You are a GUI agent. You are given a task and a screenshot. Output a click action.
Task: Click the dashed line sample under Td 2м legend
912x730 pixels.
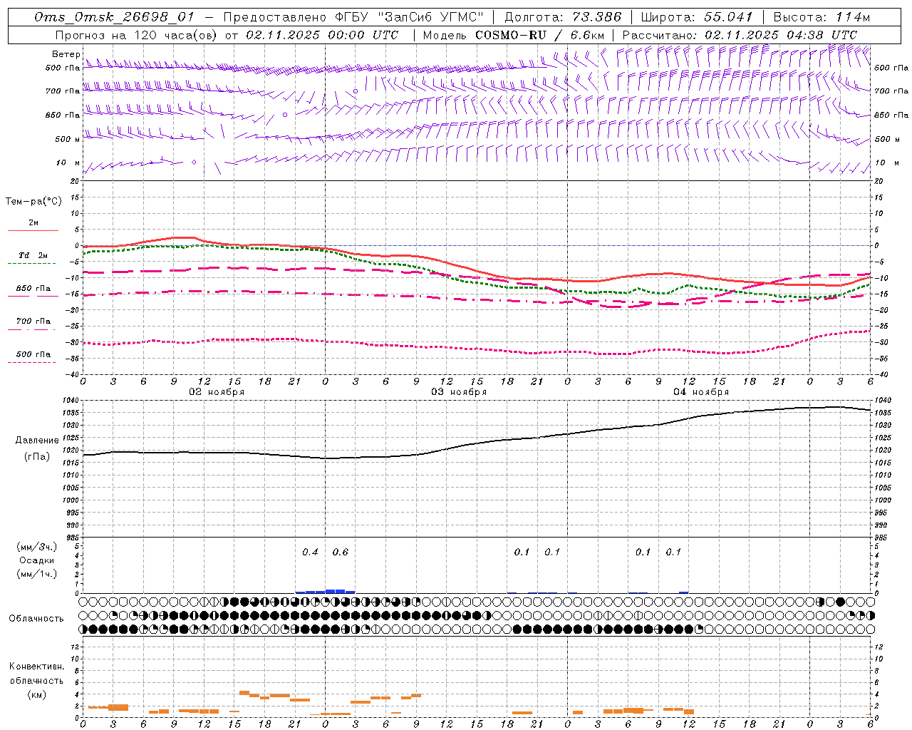pos(33,264)
